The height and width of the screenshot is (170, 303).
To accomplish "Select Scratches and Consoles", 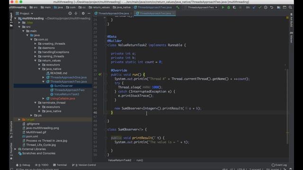I will [39, 153].
